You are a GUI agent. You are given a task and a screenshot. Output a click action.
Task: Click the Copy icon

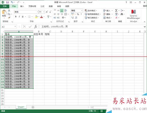pyautogui.click(x=9, y=14)
